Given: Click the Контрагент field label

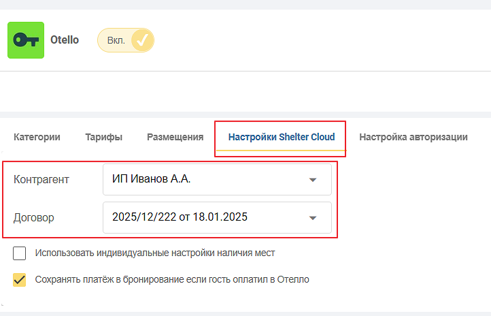Looking at the screenshot, I should click(x=41, y=180).
